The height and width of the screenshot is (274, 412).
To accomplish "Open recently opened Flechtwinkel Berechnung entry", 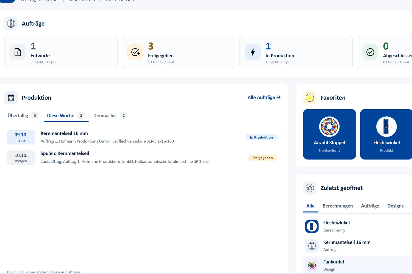I will (x=357, y=226).
